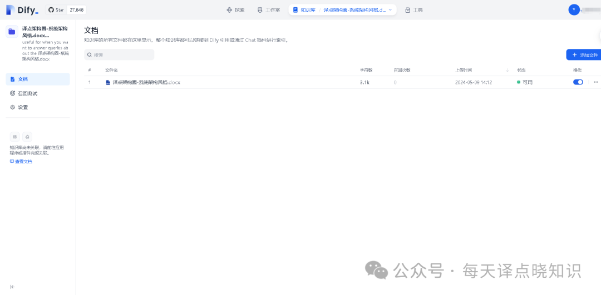Click the 状态 column header
The height and width of the screenshot is (295, 601).
click(521, 71)
